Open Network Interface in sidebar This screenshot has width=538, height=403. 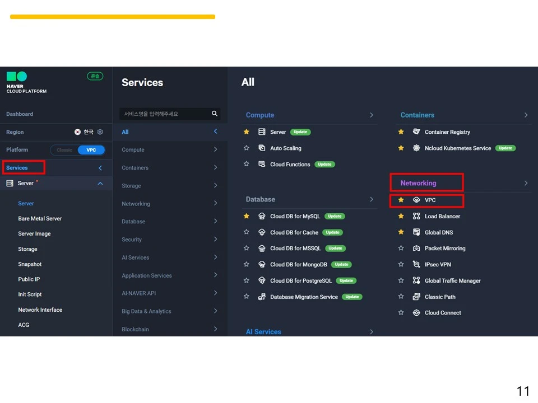tap(40, 310)
